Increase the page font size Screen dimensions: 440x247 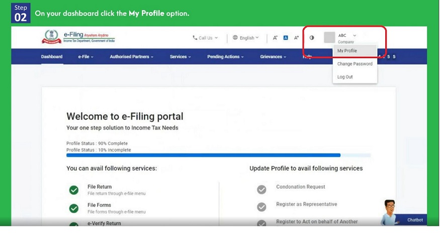coord(296,38)
